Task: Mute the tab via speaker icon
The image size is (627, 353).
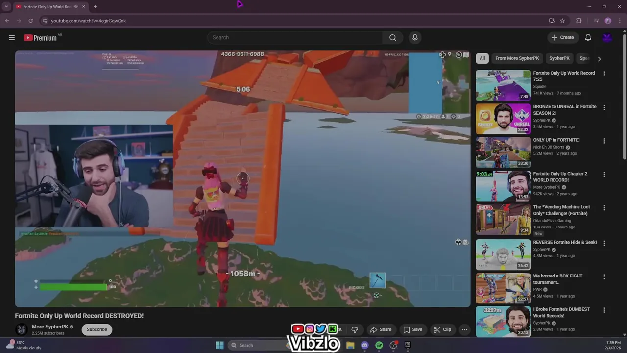Action: click(75, 6)
